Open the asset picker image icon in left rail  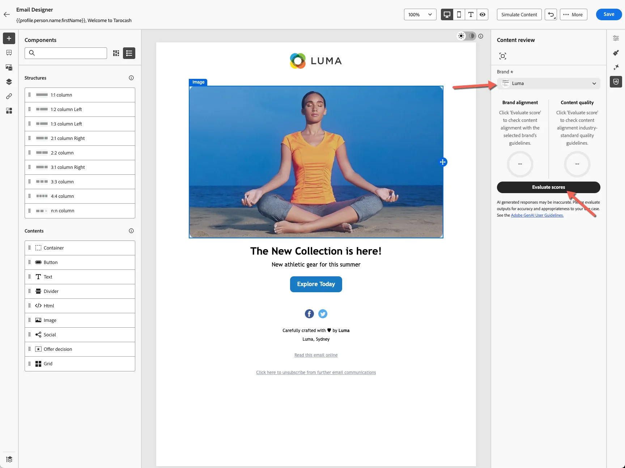pyautogui.click(x=9, y=67)
